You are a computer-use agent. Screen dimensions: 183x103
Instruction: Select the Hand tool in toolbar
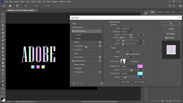tap(3, 85)
